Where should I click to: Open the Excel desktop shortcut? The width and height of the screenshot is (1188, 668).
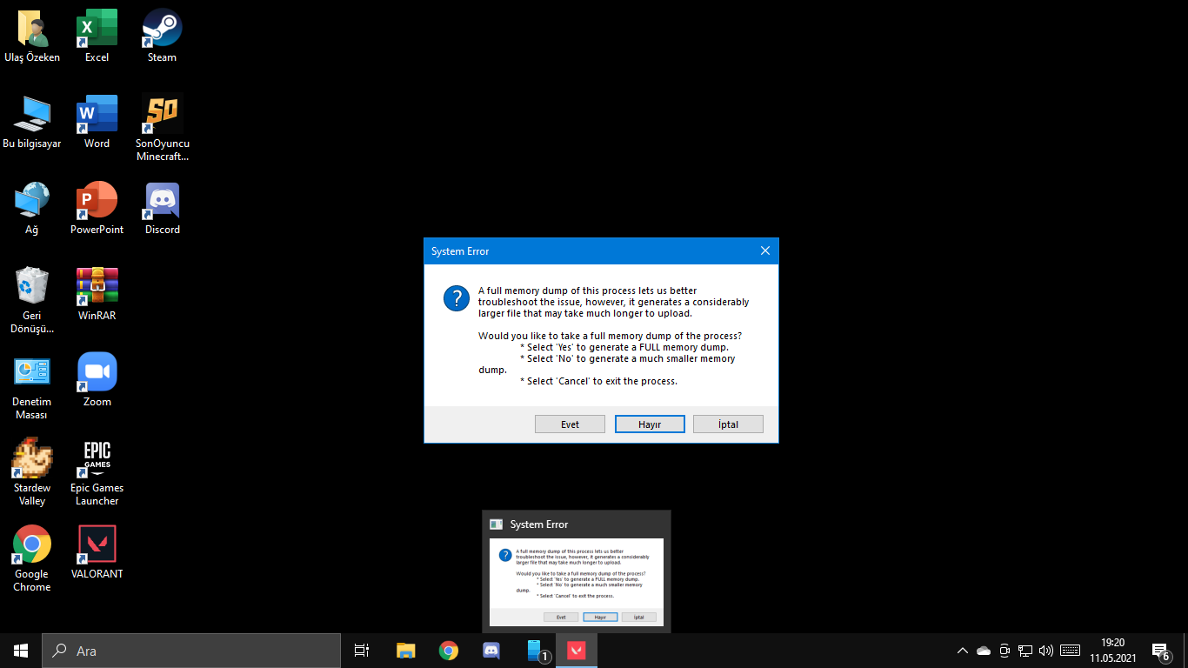[97, 37]
